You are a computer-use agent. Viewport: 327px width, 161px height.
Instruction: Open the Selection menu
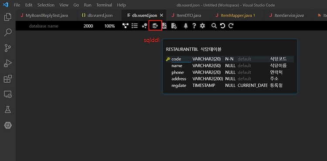46,5
